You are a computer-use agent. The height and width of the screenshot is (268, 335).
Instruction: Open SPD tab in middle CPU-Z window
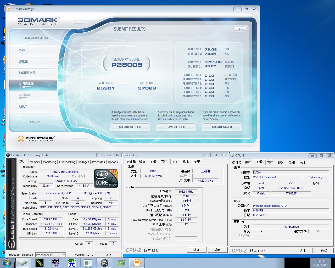point(174,162)
